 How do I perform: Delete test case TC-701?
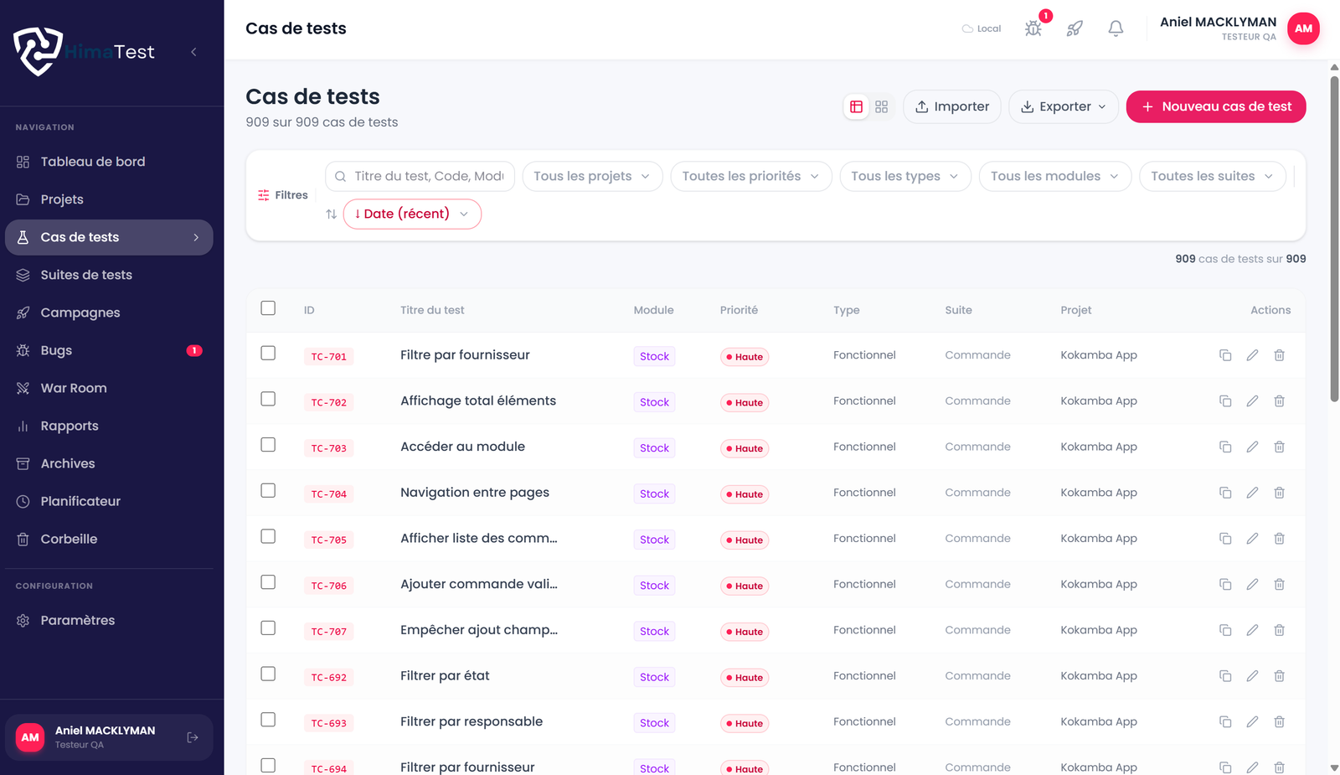[x=1279, y=355]
